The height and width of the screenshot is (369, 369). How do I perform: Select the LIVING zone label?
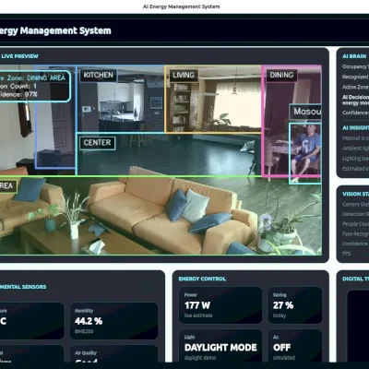(184, 75)
